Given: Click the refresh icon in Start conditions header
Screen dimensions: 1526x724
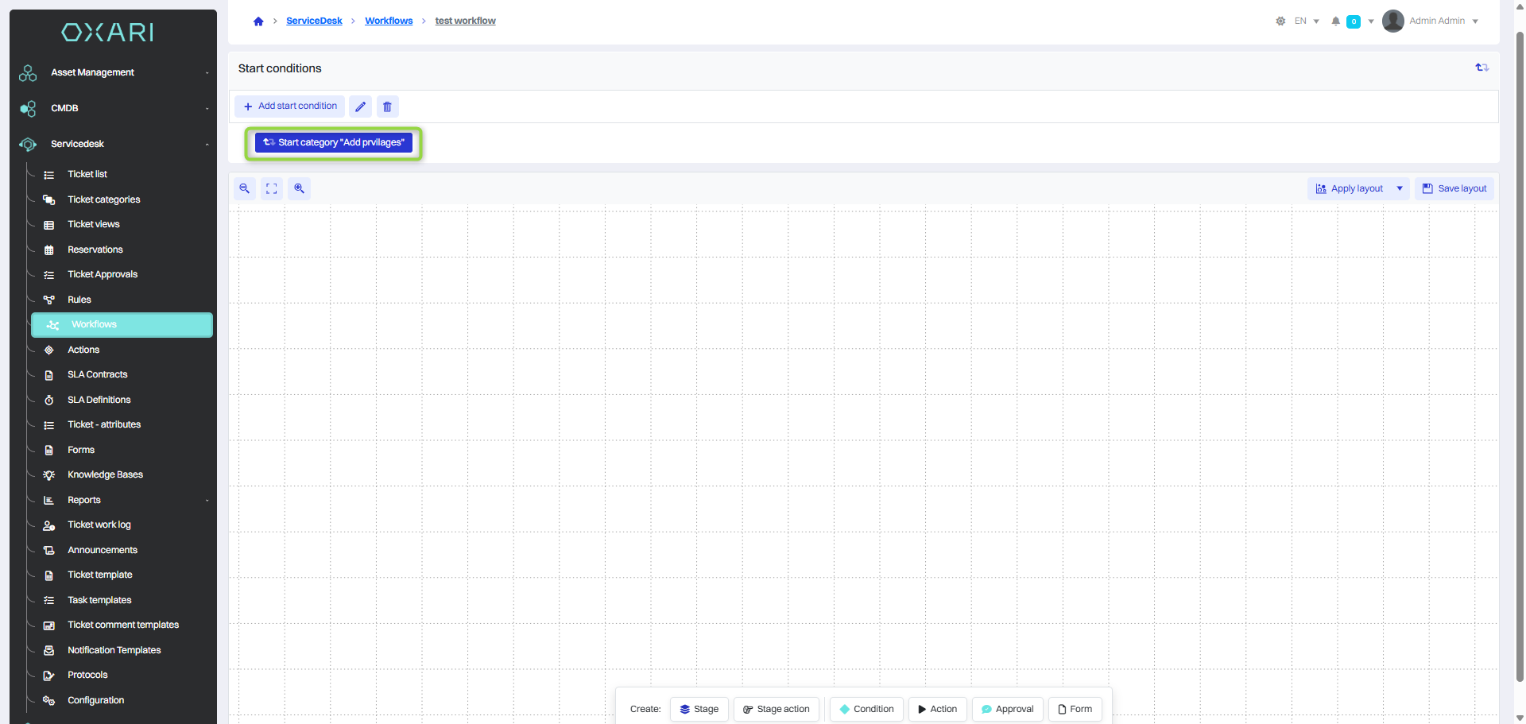Looking at the screenshot, I should (x=1481, y=68).
